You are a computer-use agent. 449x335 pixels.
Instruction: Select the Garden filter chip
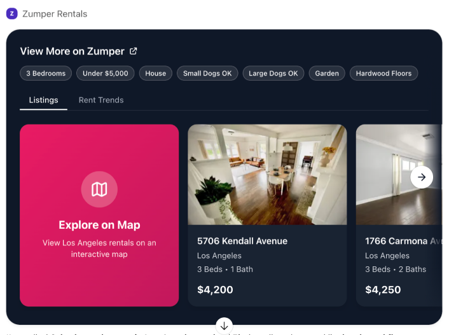click(x=327, y=74)
